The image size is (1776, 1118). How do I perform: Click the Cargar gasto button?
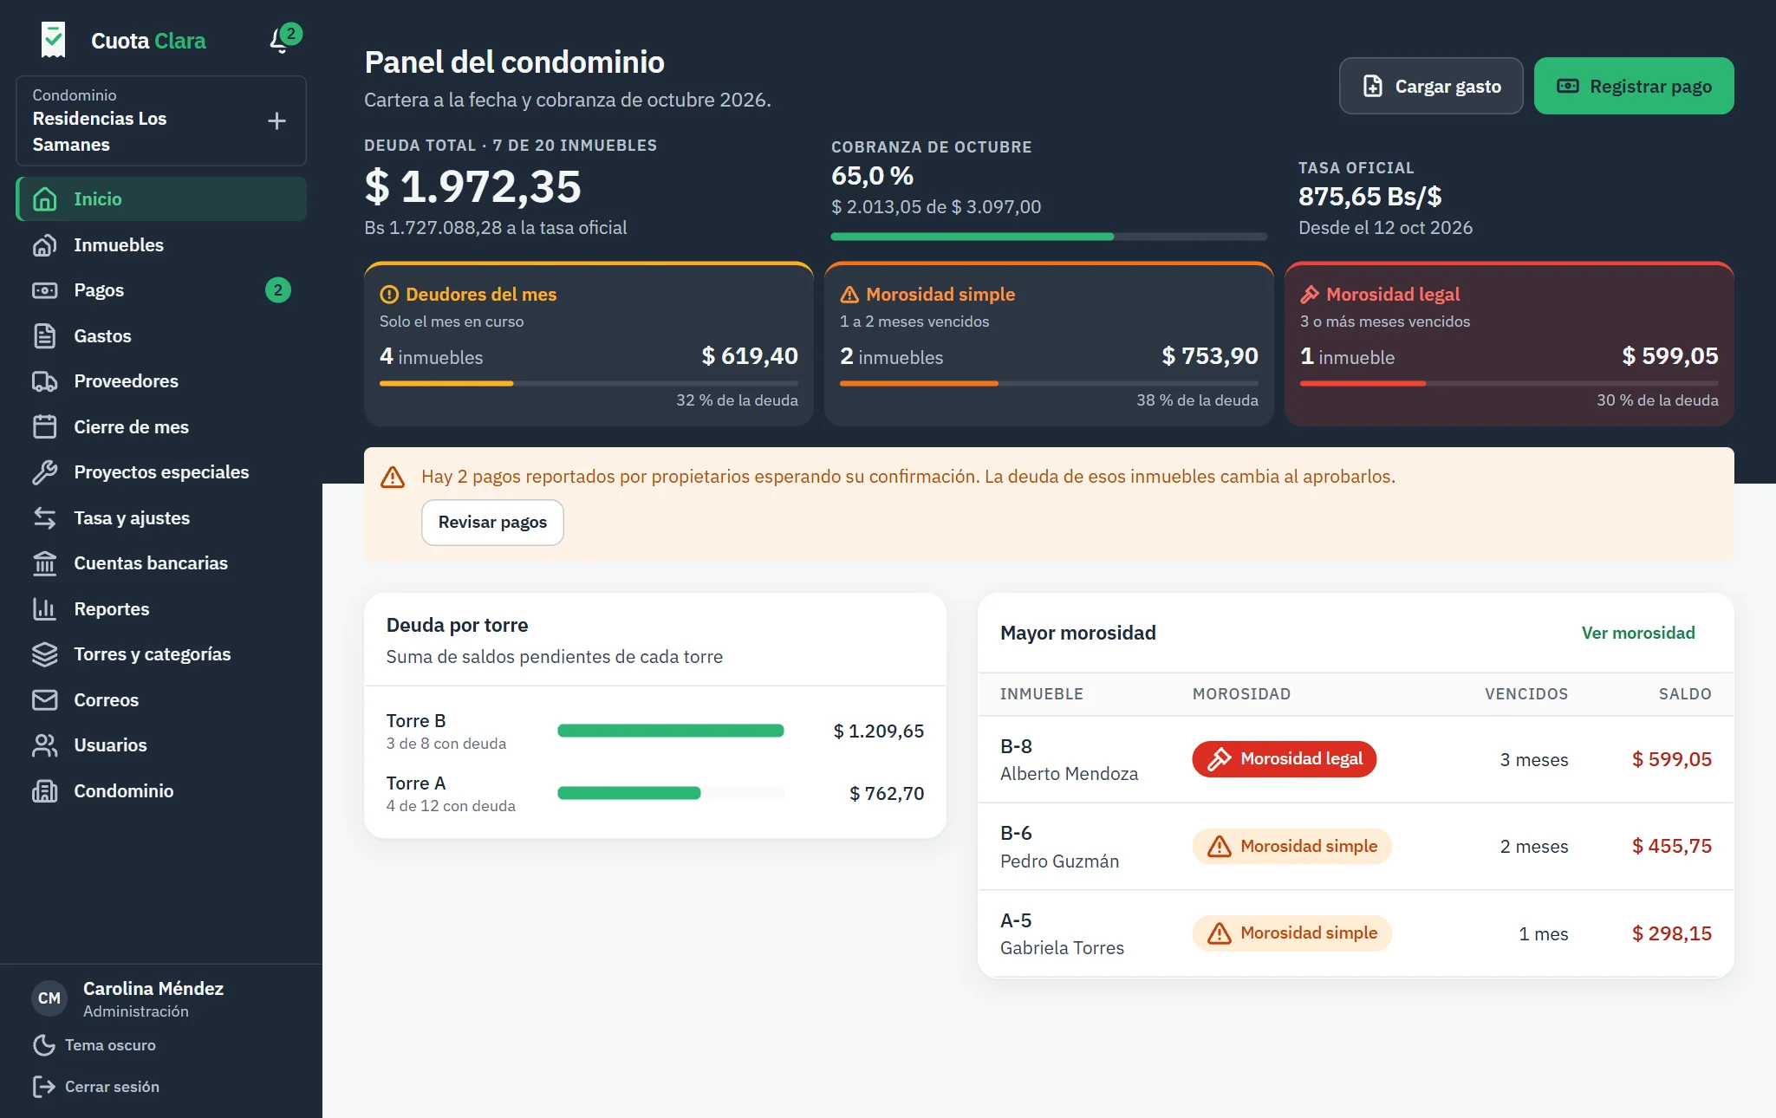tap(1431, 86)
